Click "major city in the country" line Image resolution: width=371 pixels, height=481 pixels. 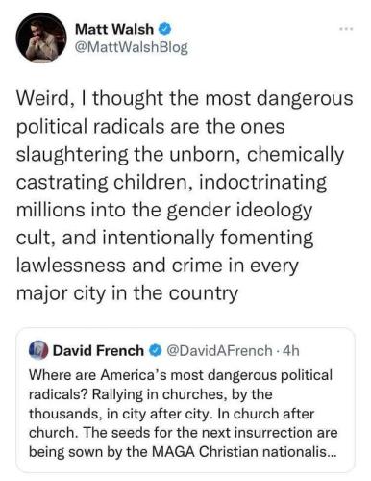[127, 293]
